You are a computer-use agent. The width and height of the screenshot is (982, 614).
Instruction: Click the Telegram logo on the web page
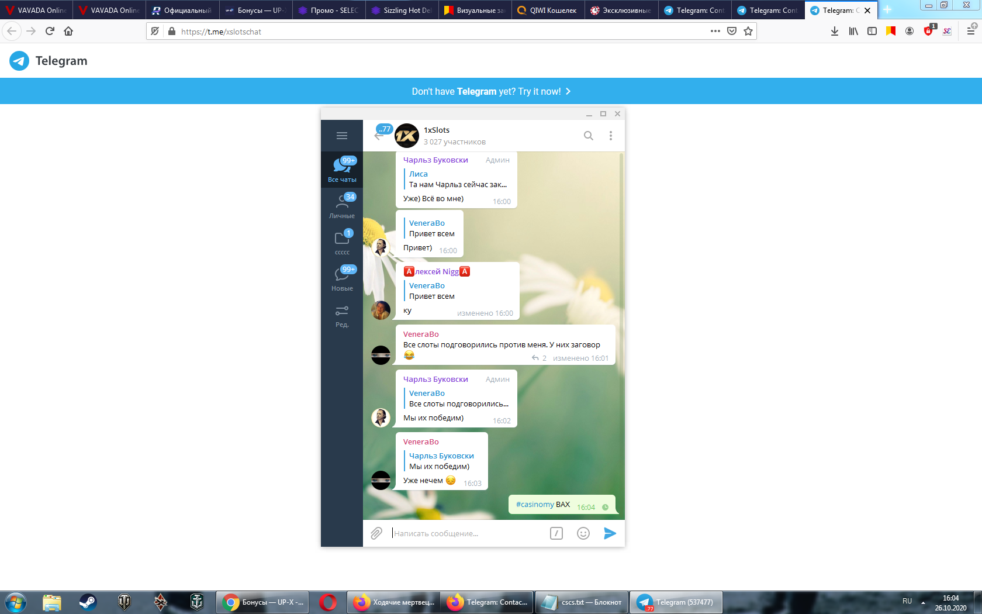click(49, 61)
